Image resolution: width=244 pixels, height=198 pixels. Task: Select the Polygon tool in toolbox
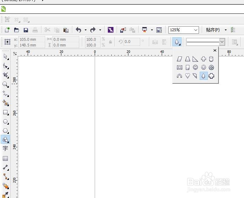pos(6,131)
